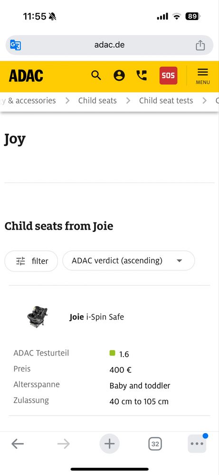This screenshot has height=475, width=219.
Task: Open the hamburger MENU
Action: tap(203, 76)
